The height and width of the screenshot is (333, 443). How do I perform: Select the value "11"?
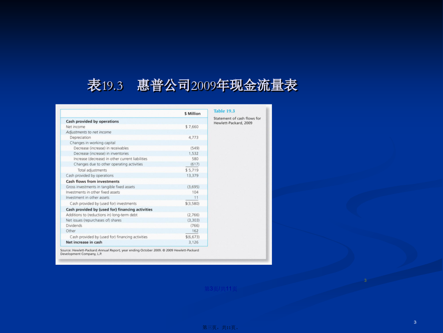click(196, 198)
